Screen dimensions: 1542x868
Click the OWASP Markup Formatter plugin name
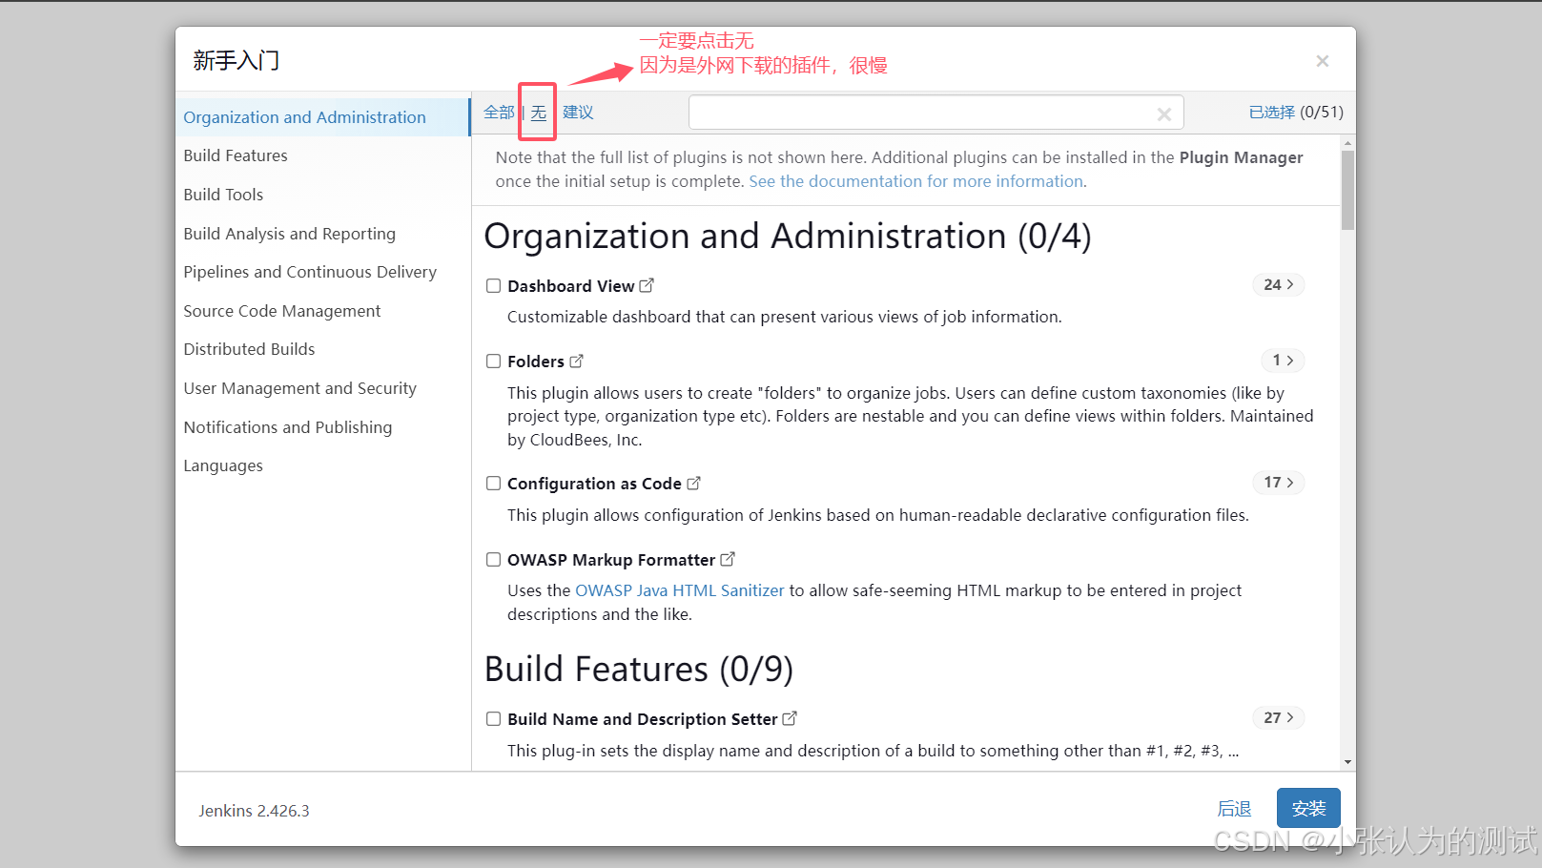tap(611, 560)
